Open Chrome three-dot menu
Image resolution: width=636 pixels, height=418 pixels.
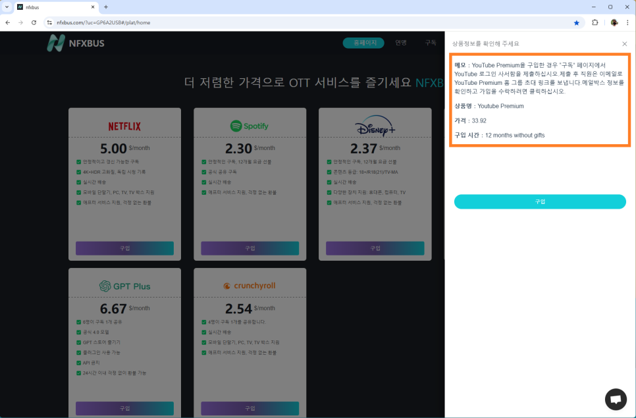click(627, 22)
